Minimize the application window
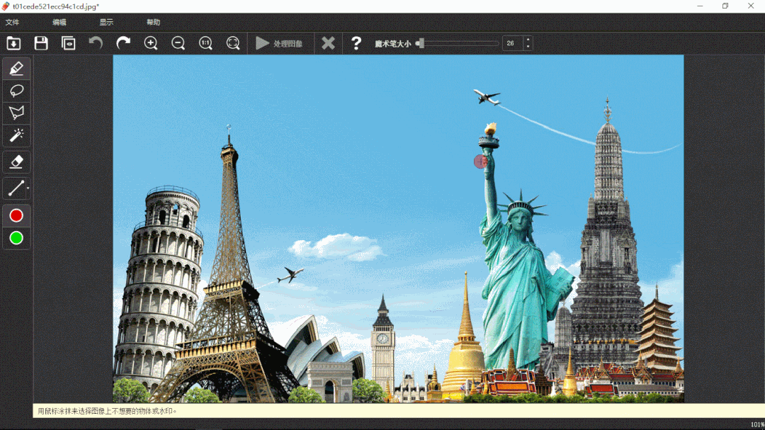 700,6
